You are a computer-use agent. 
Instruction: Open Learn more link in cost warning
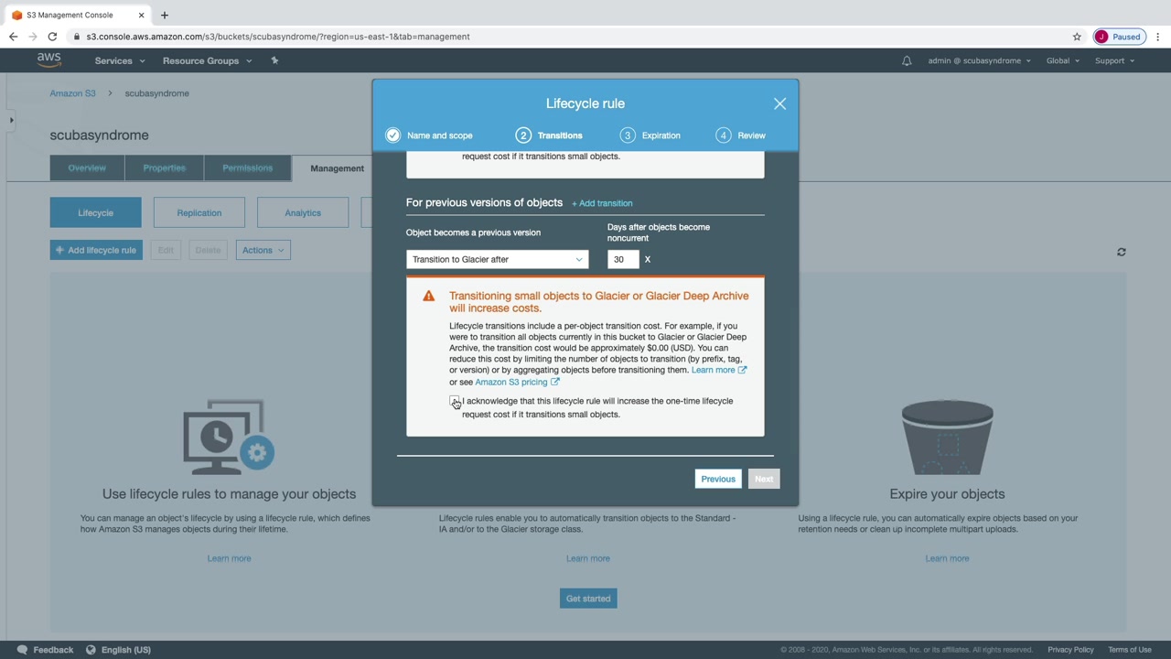719,370
